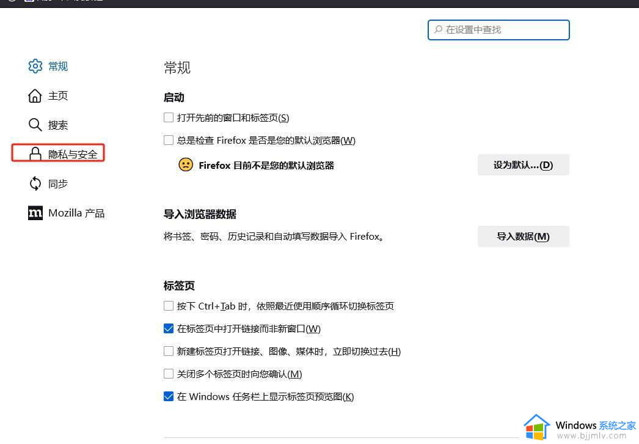The image size is (639, 444).
Task: Enable 打开先前的窗口和标签页 checkbox
Action: (169, 117)
